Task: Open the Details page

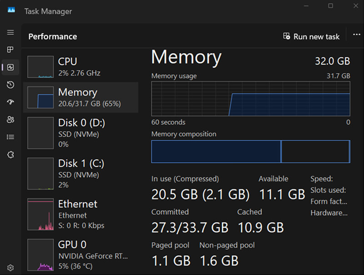Action: pyautogui.click(x=10, y=137)
